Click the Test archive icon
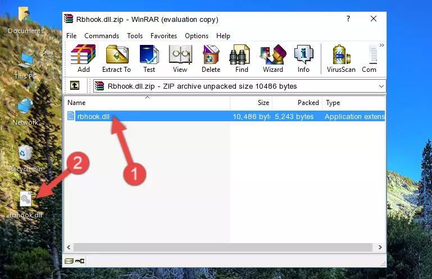 [149, 59]
